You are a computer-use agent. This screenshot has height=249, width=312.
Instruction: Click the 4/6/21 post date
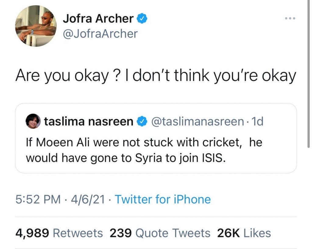pos(87,200)
